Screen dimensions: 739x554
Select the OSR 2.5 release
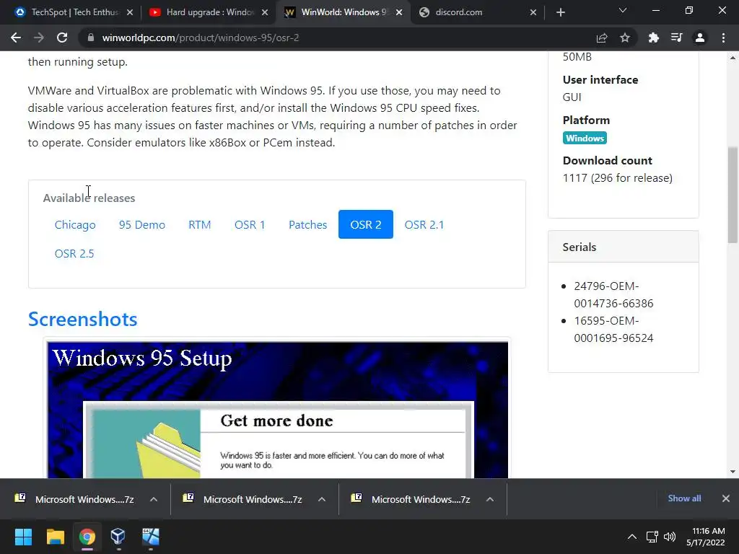pos(74,253)
